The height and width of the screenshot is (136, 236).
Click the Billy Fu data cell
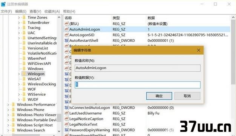(153, 113)
